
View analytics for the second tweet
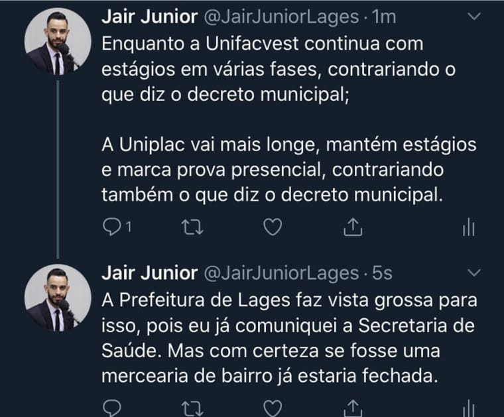tap(468, 406)
